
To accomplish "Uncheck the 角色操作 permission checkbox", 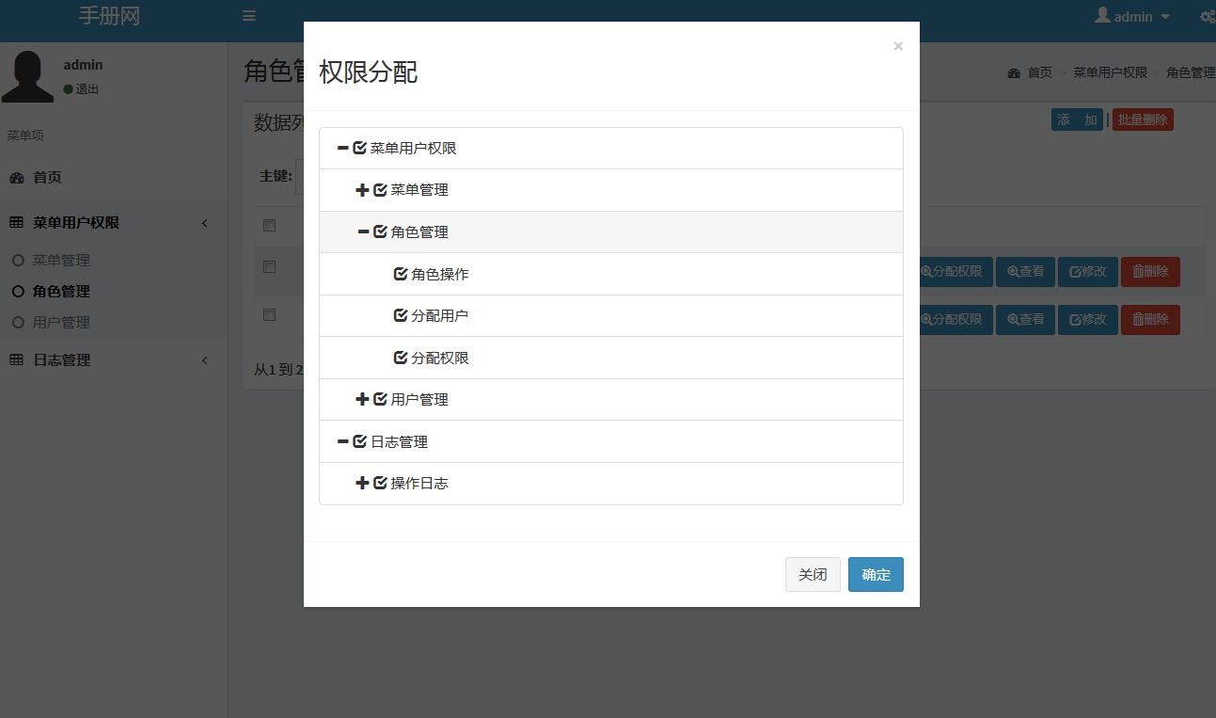I will 401,275.
